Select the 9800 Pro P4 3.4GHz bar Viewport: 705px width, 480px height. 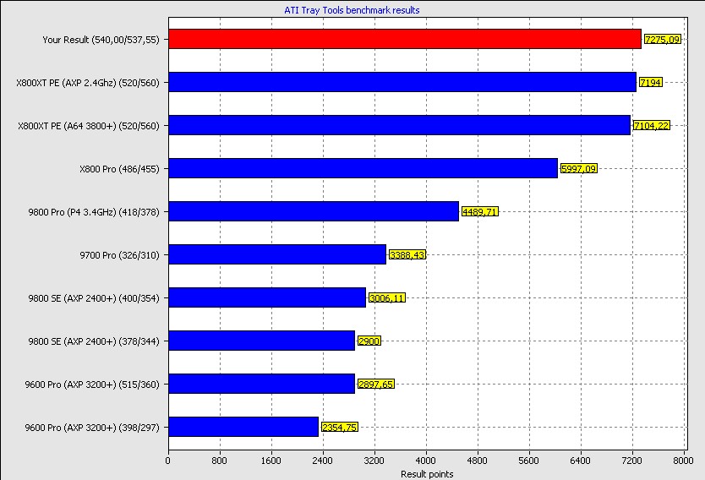(x=314, y=211)
